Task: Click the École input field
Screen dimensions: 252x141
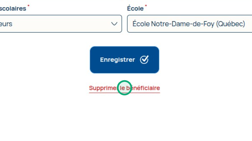Action: (189, 24)
